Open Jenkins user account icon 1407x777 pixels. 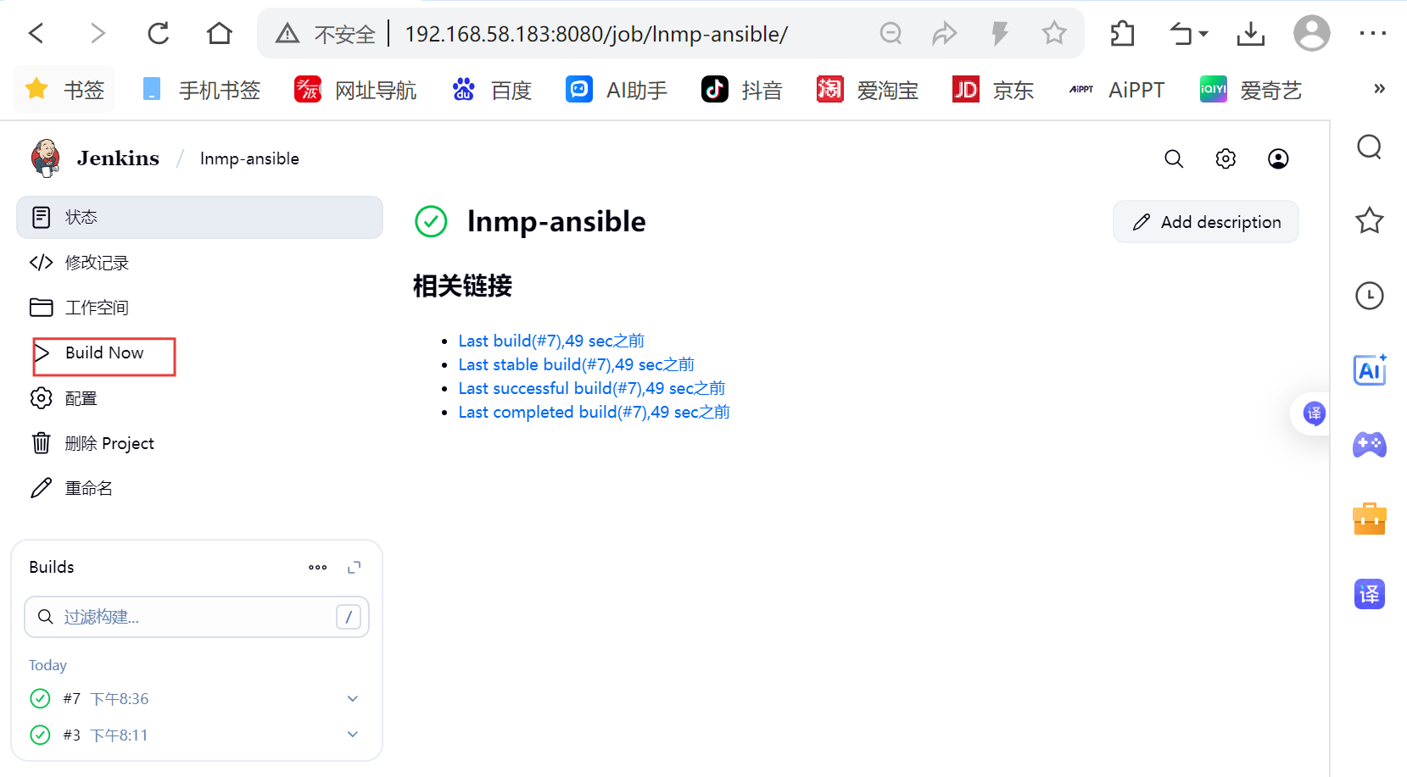pyautogui.click(x=1278, y=158)
